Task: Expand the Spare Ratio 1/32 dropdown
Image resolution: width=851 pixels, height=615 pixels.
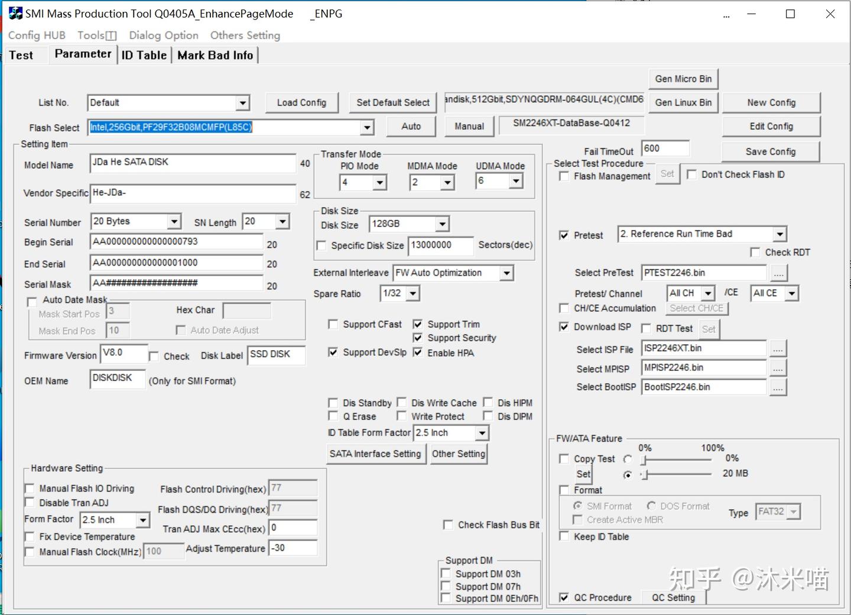Action: coord(413,293)
